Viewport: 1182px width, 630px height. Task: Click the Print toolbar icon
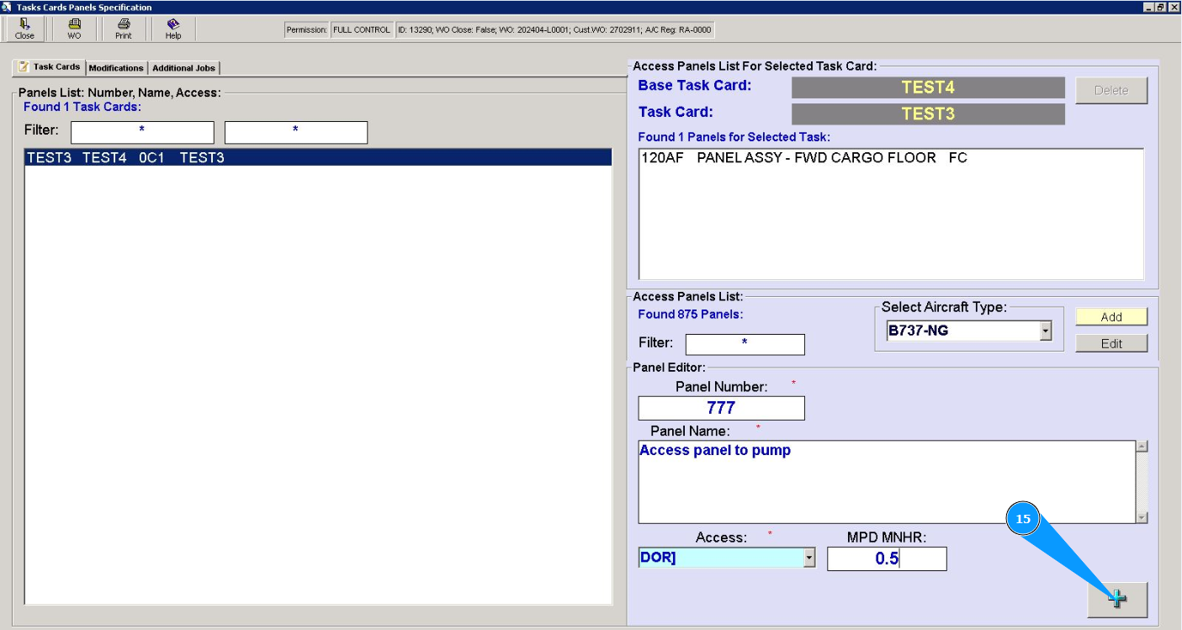click(x=124, y=29)
